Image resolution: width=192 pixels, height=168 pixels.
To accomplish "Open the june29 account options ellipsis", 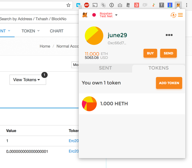I will 169,35.
